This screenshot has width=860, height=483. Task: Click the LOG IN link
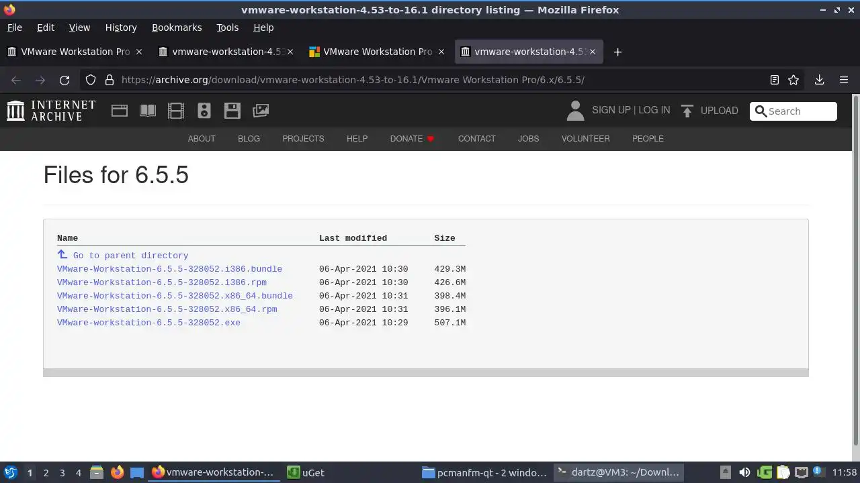pyautogui.click(x=654, y=110)
